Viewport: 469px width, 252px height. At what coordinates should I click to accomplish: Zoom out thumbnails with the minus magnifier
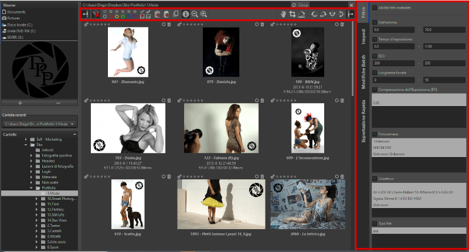[x=195, y=14]
